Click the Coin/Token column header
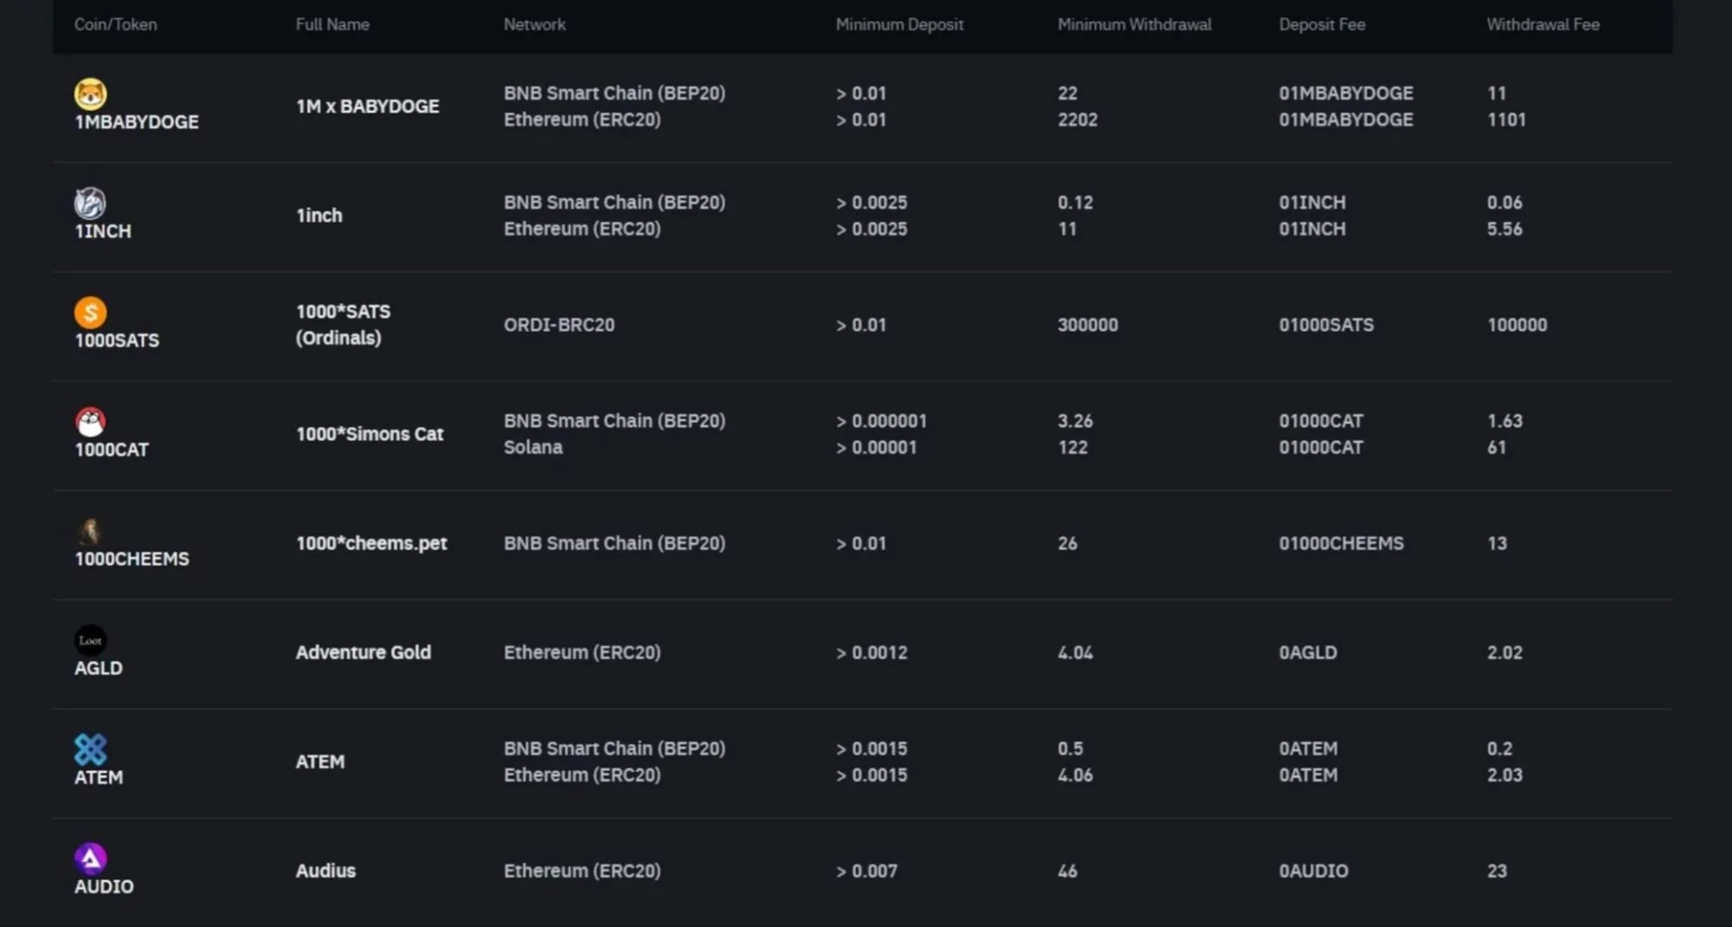1732x927 pixels. [115, 24]
